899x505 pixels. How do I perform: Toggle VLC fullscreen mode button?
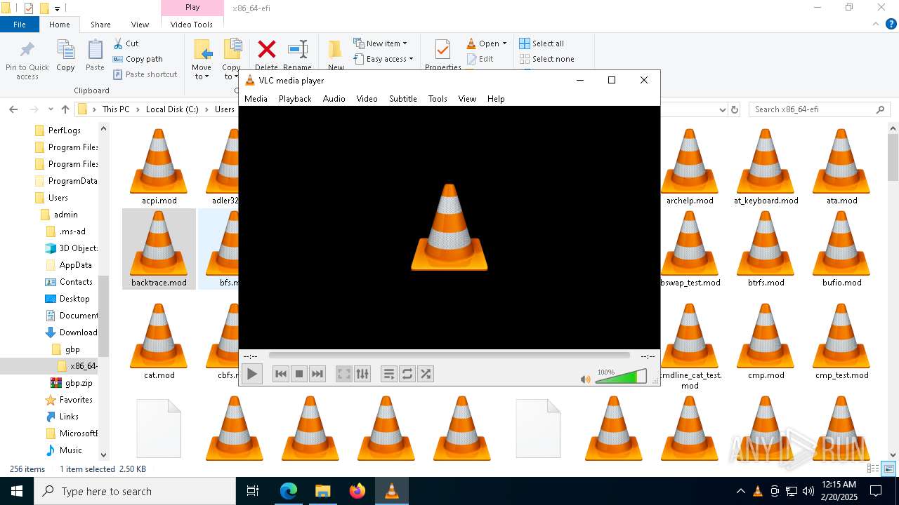click(343, 374)
